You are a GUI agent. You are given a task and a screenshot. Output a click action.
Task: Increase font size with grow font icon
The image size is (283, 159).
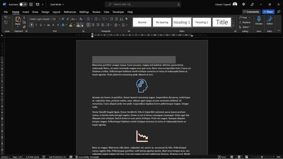pyautogui.click(x=63, y=19)
